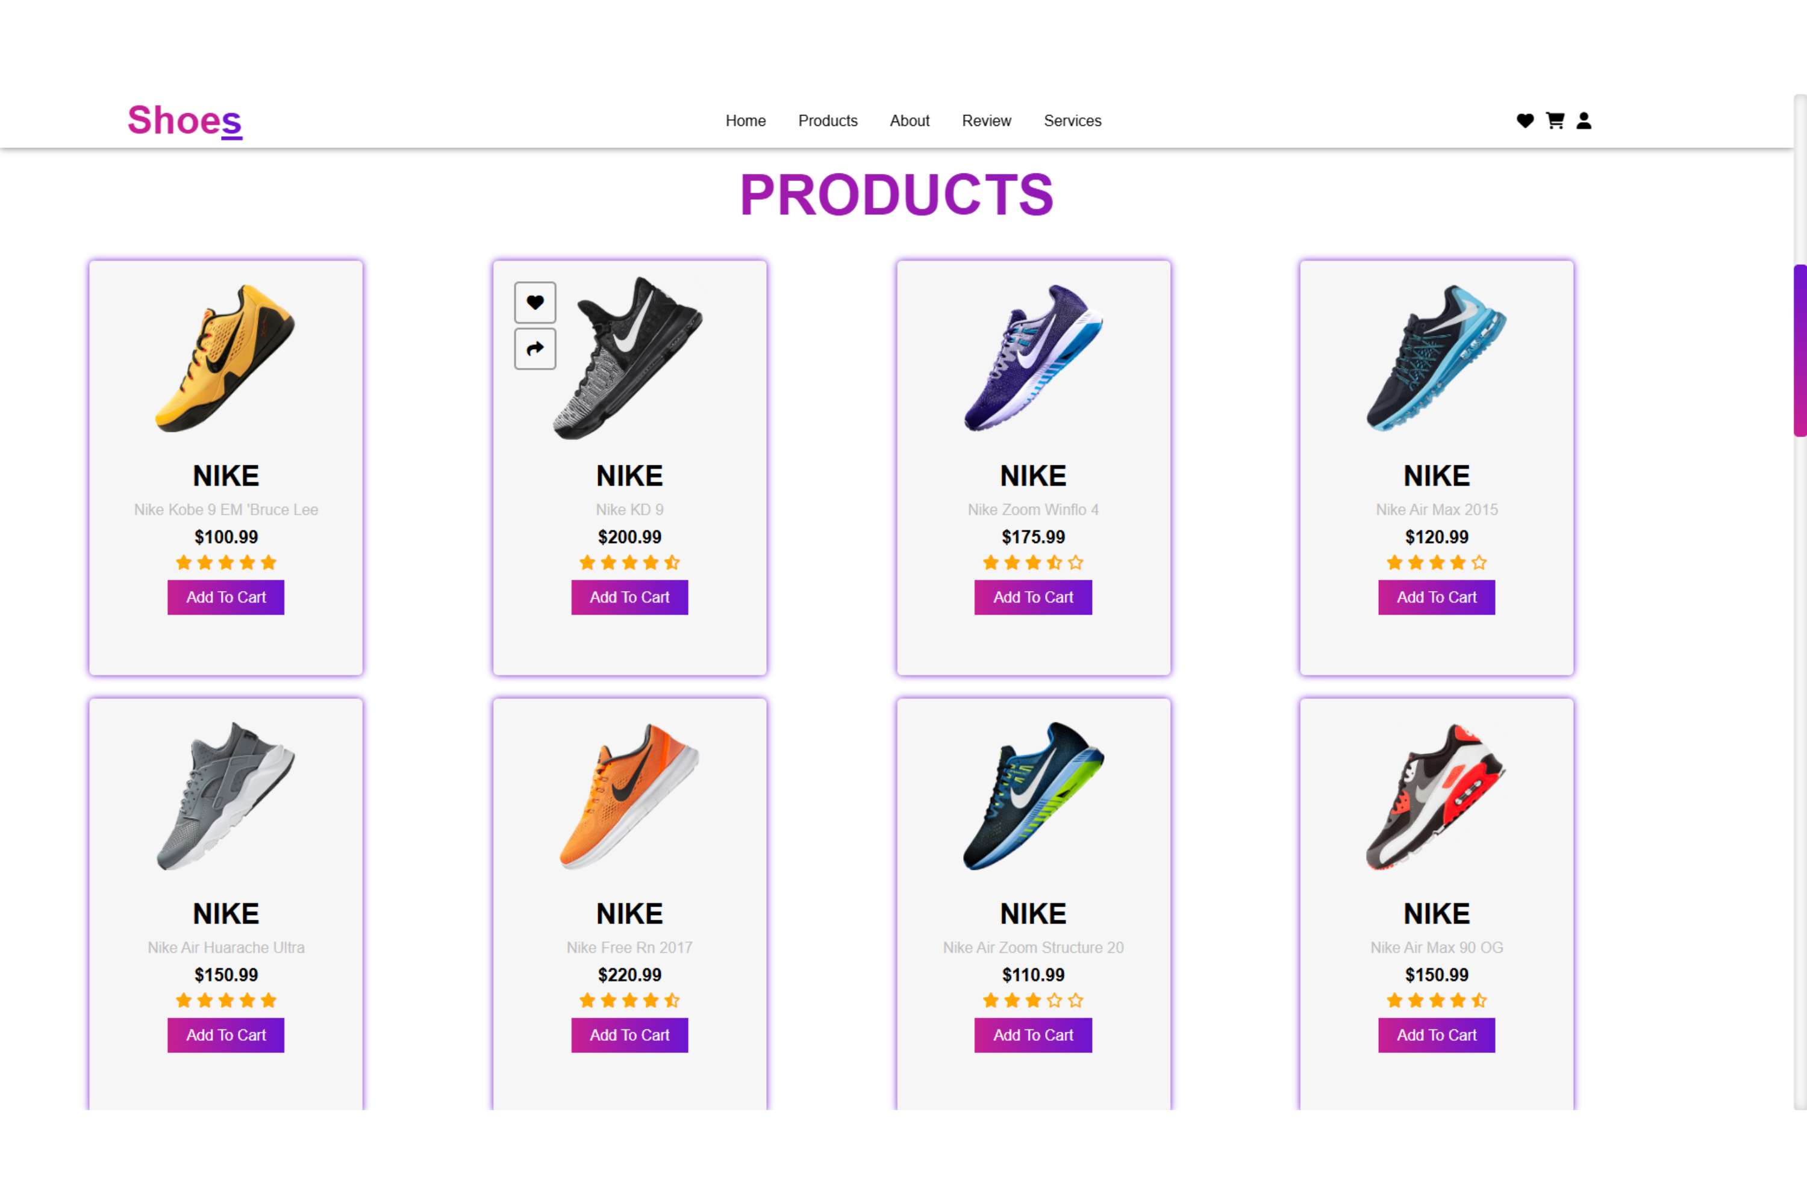Image resolution: width=1807 pixels, height=1204 pixels.
Task: Click the Shoes logo
Action: (184, 120)
